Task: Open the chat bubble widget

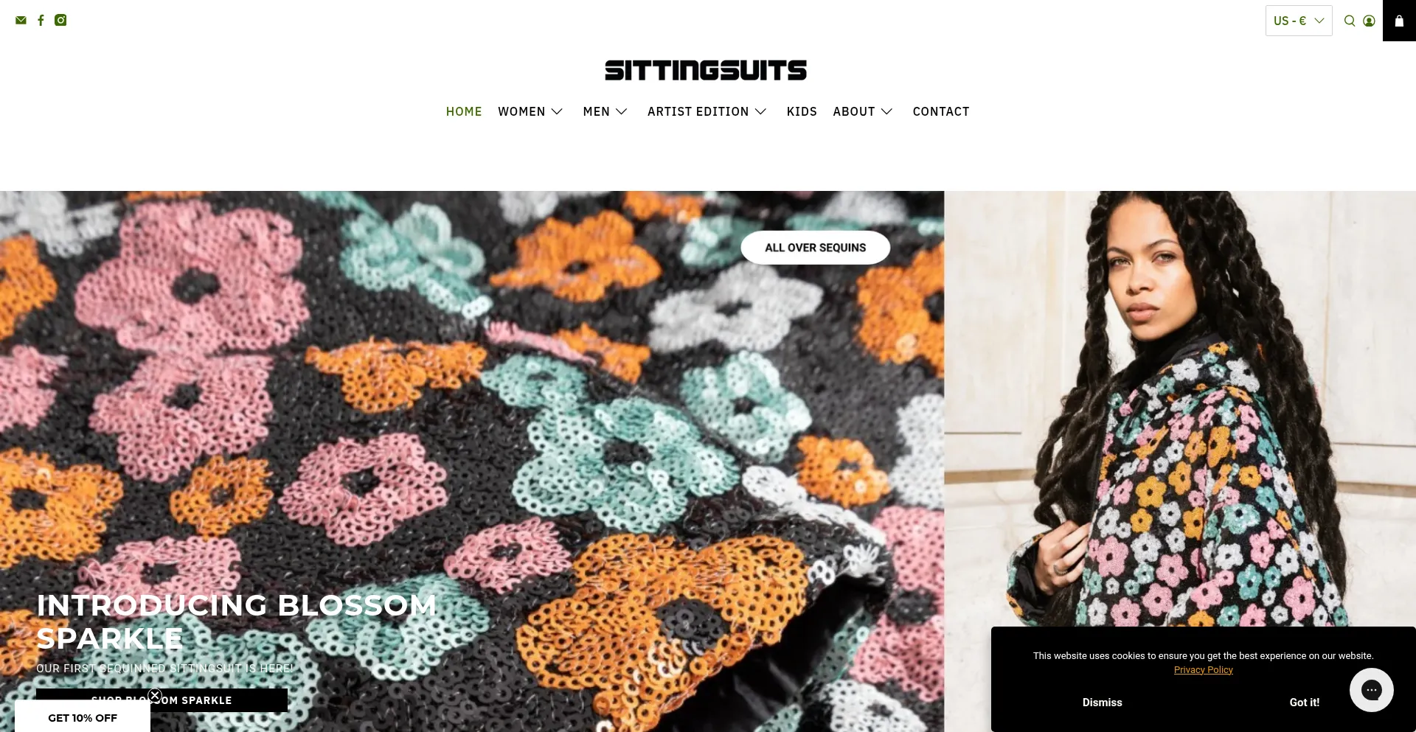Action: tap(1371, 690)
